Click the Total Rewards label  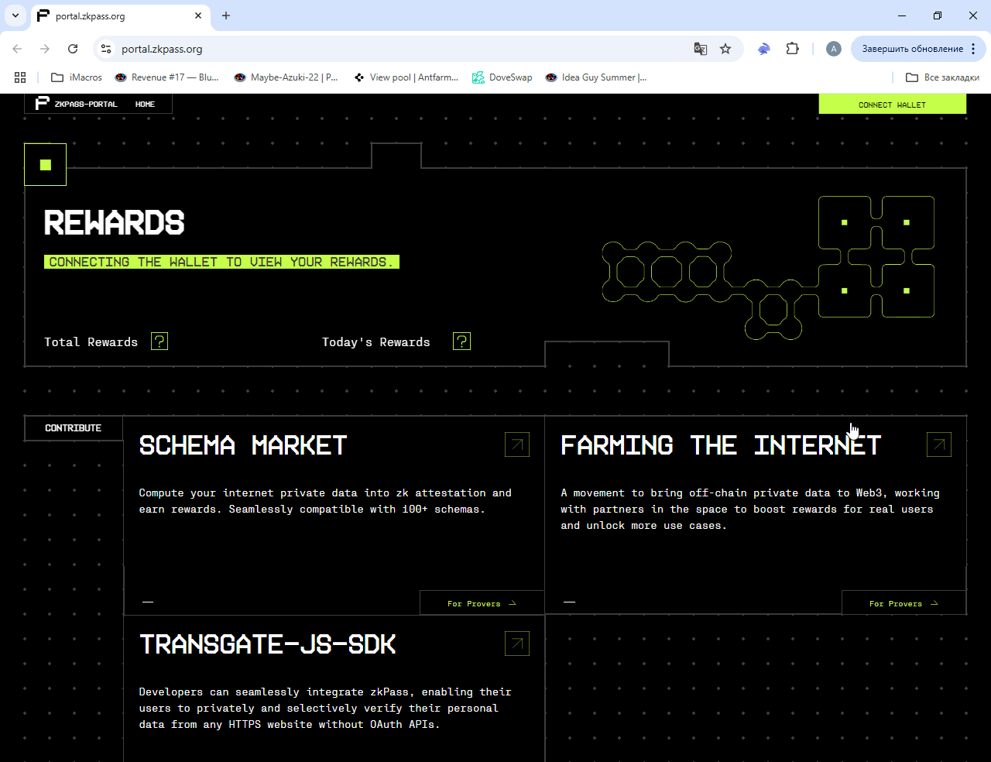pyautogui.click(x=91, y=342)
